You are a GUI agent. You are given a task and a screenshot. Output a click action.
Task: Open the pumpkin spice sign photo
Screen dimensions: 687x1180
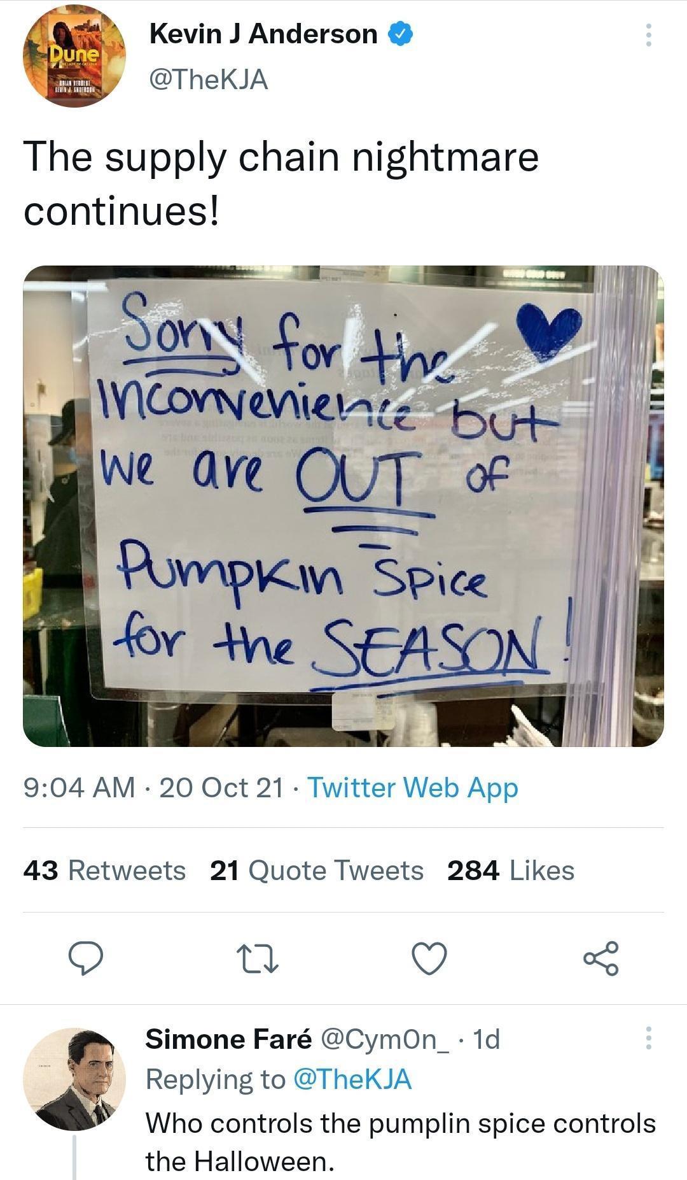pos(343,506)
